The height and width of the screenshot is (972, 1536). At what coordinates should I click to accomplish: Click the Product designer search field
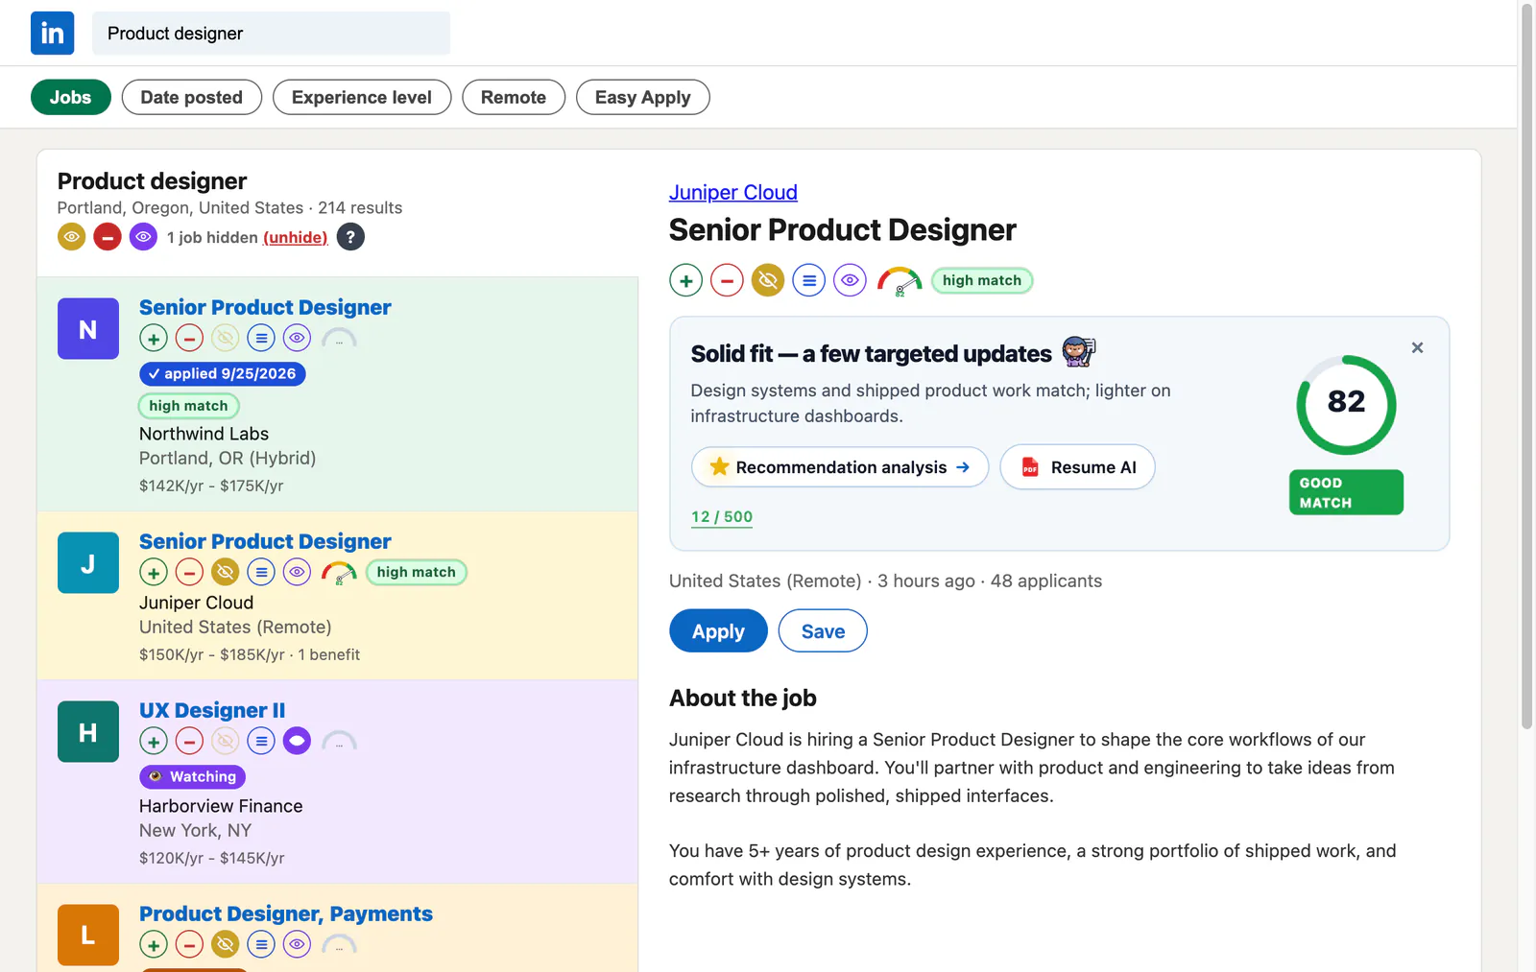271,33
